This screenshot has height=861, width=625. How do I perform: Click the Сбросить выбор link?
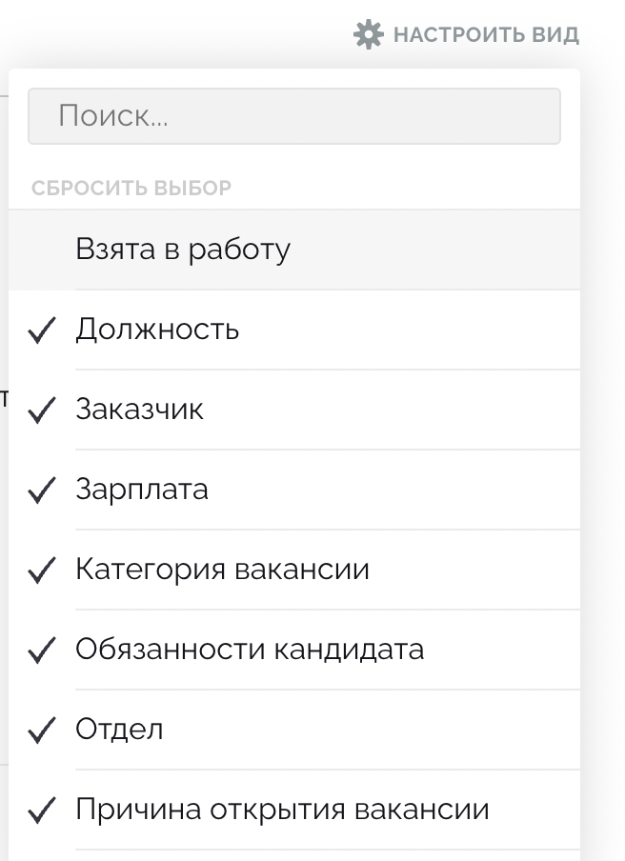(x=131, y=188)
